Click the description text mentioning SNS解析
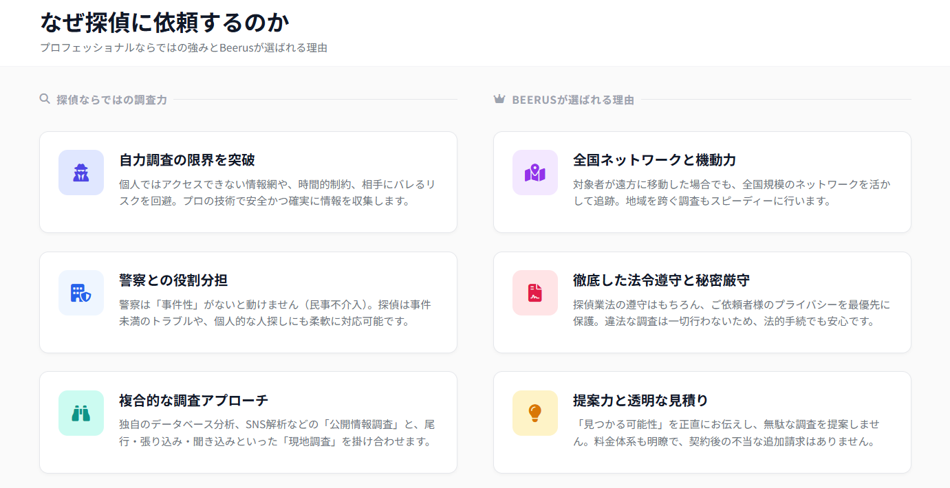Screen dimensions: 950x488 (277, 433)
